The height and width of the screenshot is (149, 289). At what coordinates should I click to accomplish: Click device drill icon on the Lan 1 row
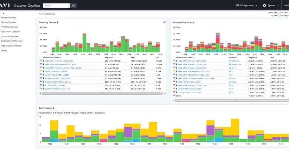(176, 68)
